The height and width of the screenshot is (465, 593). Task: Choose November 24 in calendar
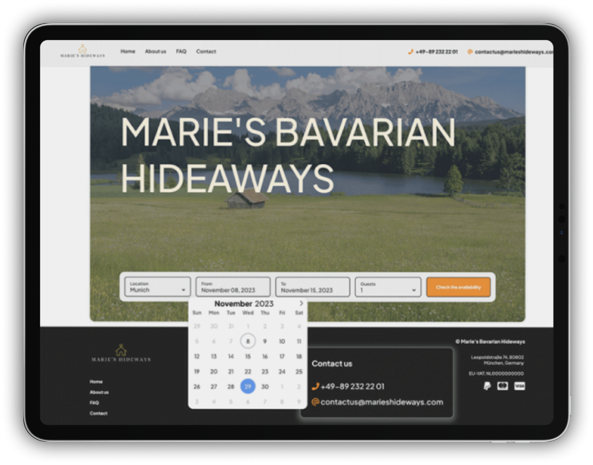point(282,371)
